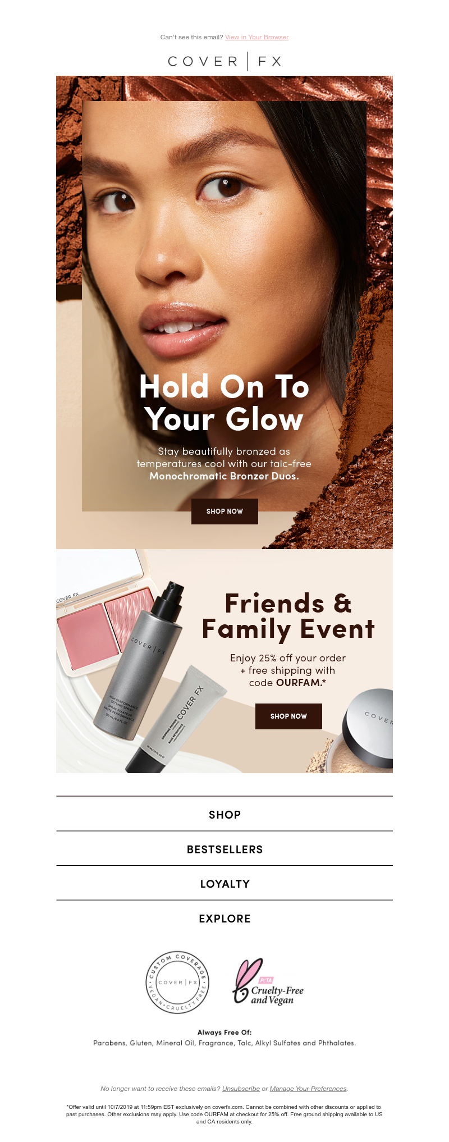Click the Friends & Family Event heading

(288, 616)
